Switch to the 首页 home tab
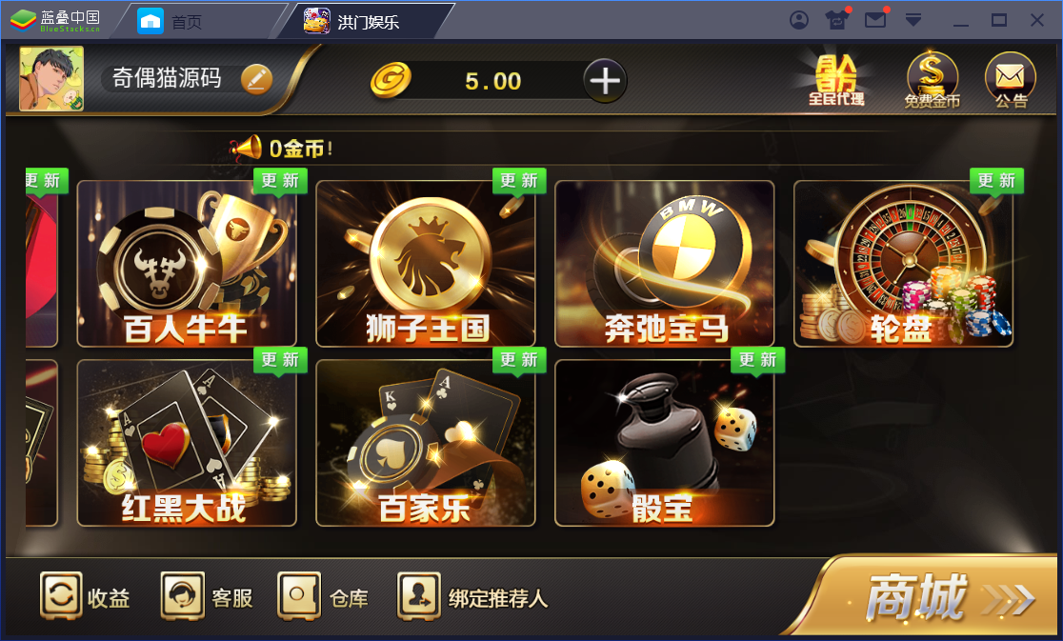 [170, 22]
